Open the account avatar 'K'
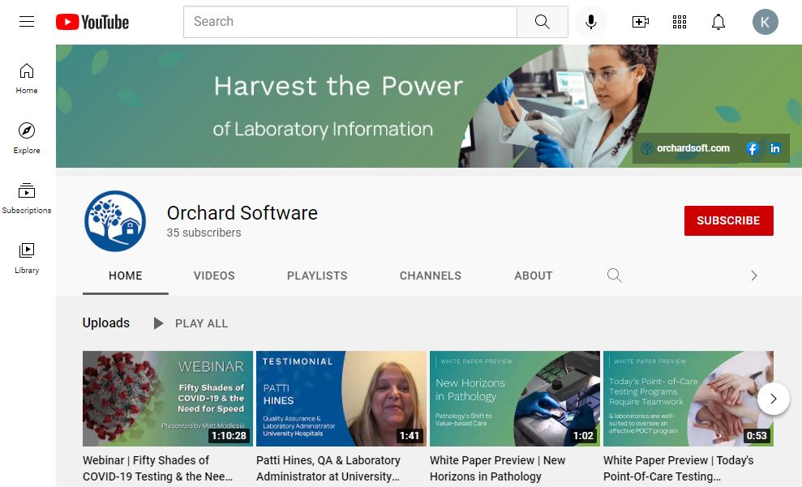This screenshot has width=802, height=487. 766,21
